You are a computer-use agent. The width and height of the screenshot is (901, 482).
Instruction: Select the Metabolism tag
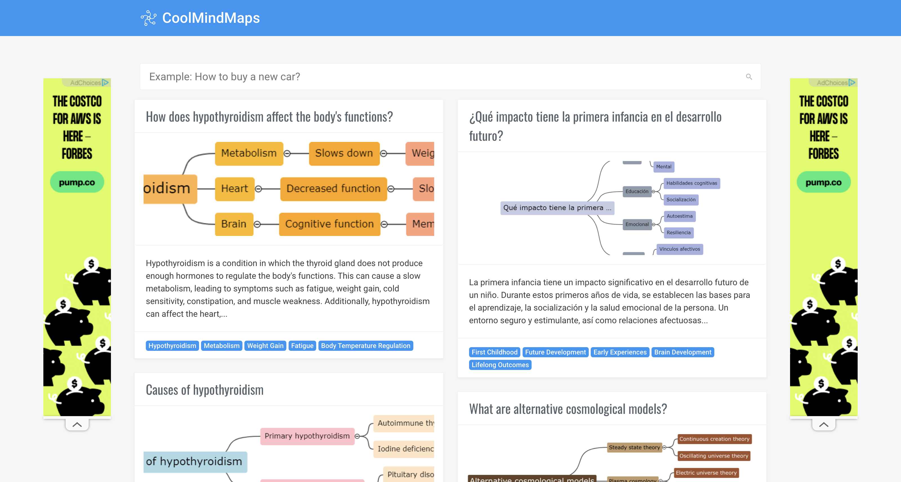click(x=222, y=345)
